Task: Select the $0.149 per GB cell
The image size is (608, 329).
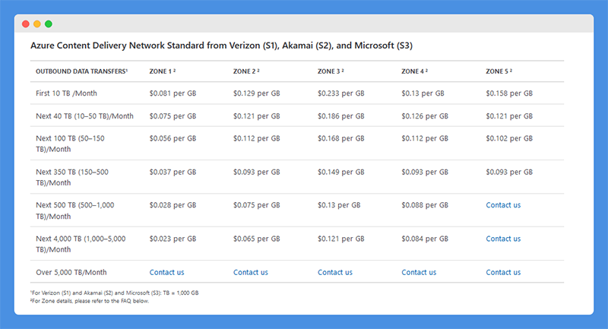Action: [x=340, y=172]
